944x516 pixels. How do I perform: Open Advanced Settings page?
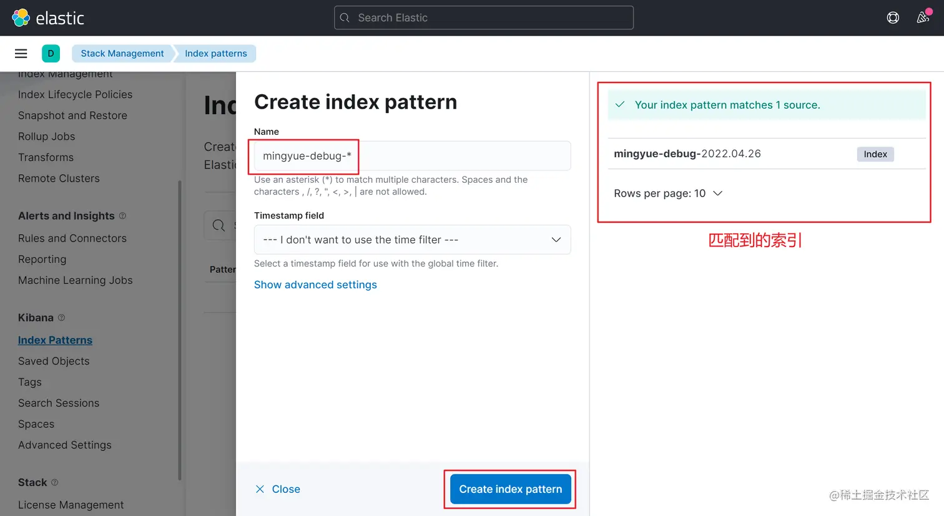(x=65, y=445)
